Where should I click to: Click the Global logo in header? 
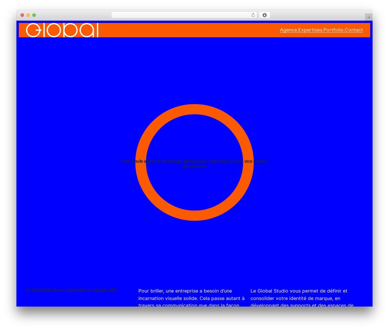coord(62,30)
